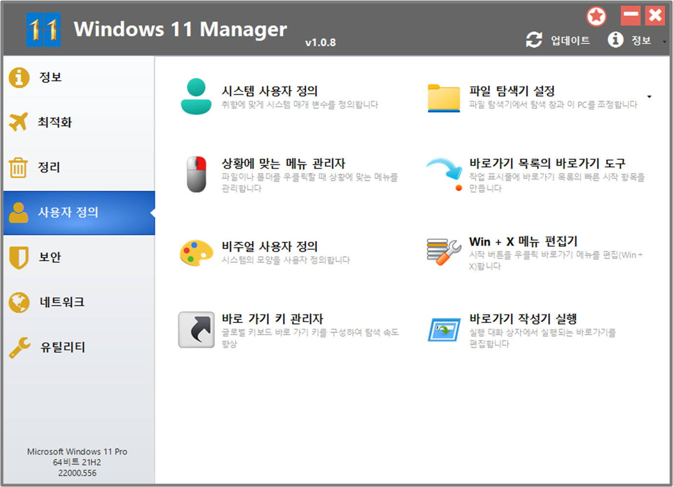Viewport: 673px width, 487px height.
Task: Click the Windows 11 Manager logo icon
Action: pos(43,30)
